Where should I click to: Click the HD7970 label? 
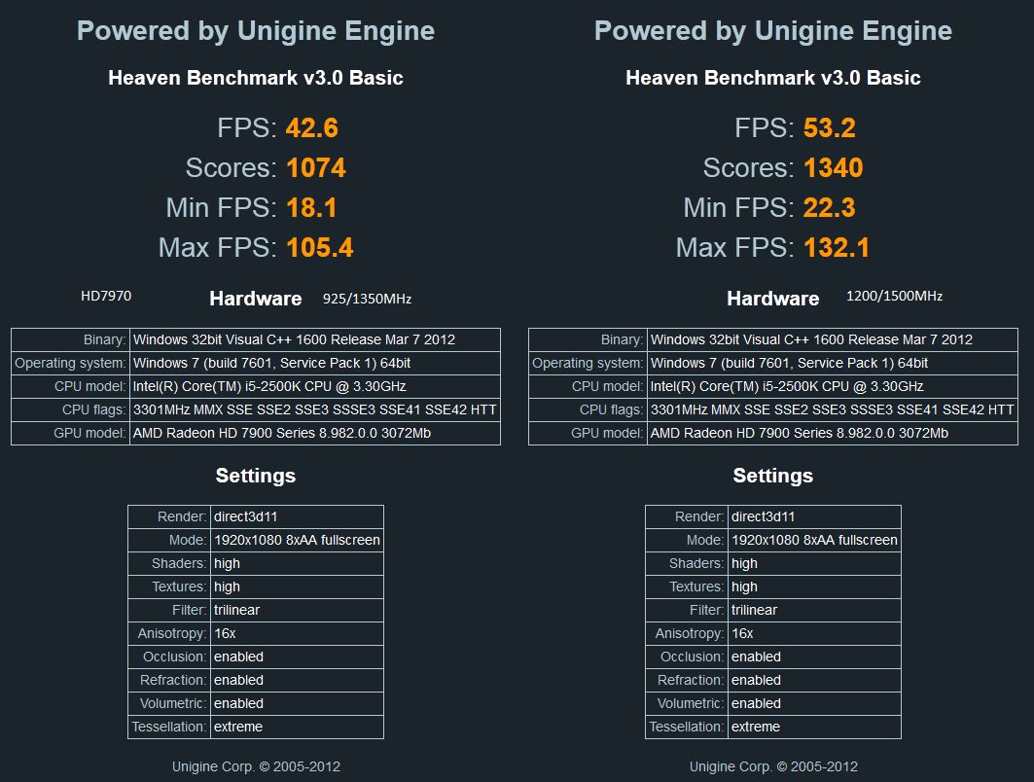tap(106, 296)
